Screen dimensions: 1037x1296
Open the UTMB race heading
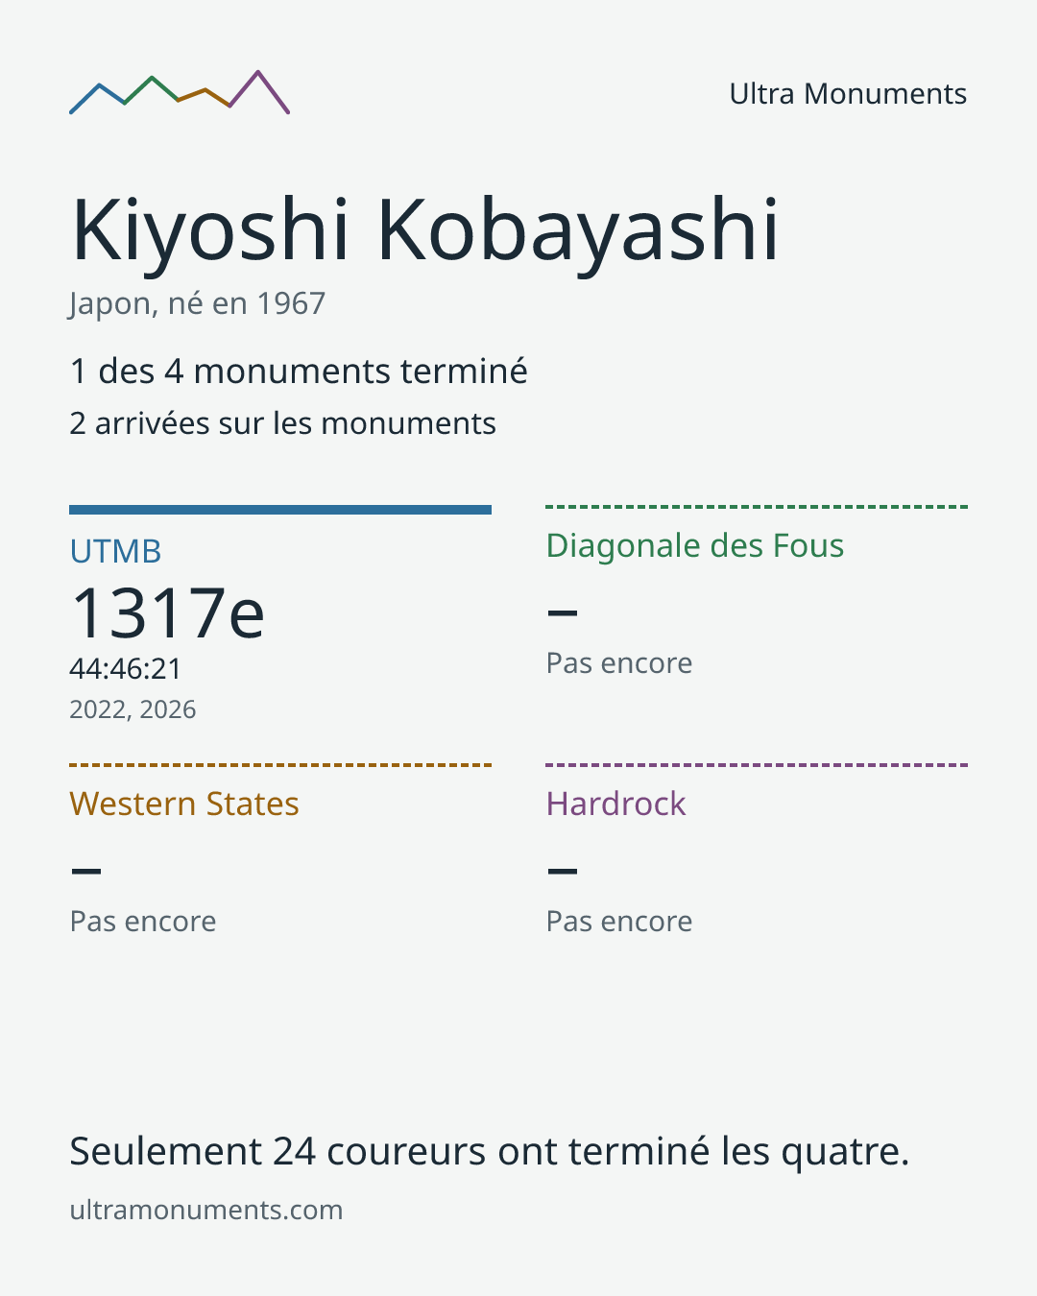(x=115, y=551)
